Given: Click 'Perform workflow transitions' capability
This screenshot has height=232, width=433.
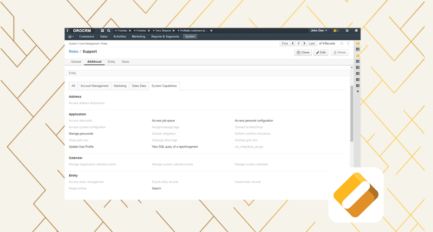Looking at the screenshot, I should [x=253, y=133].
